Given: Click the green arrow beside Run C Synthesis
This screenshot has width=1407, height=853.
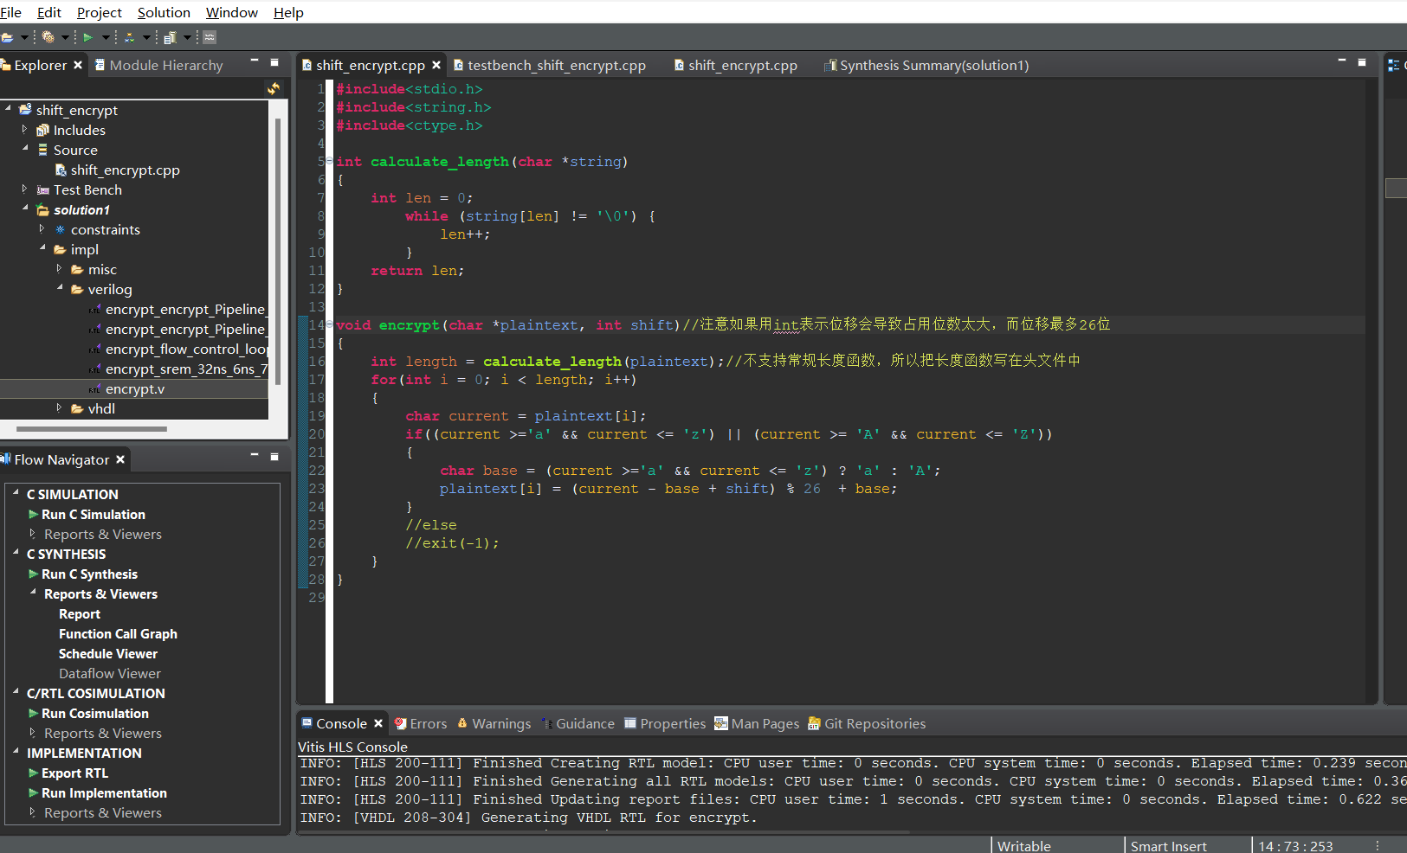Looking at the screenshot, I should (33, 574).
